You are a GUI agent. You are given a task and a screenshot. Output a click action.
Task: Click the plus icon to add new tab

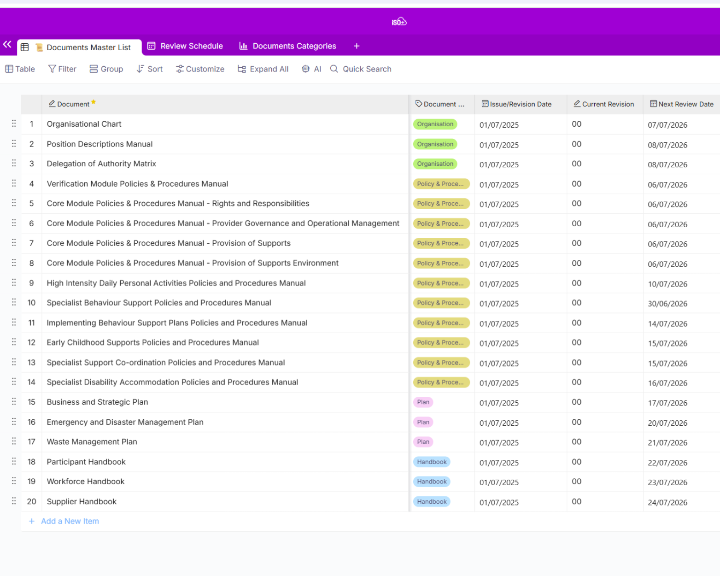[357, 46]
